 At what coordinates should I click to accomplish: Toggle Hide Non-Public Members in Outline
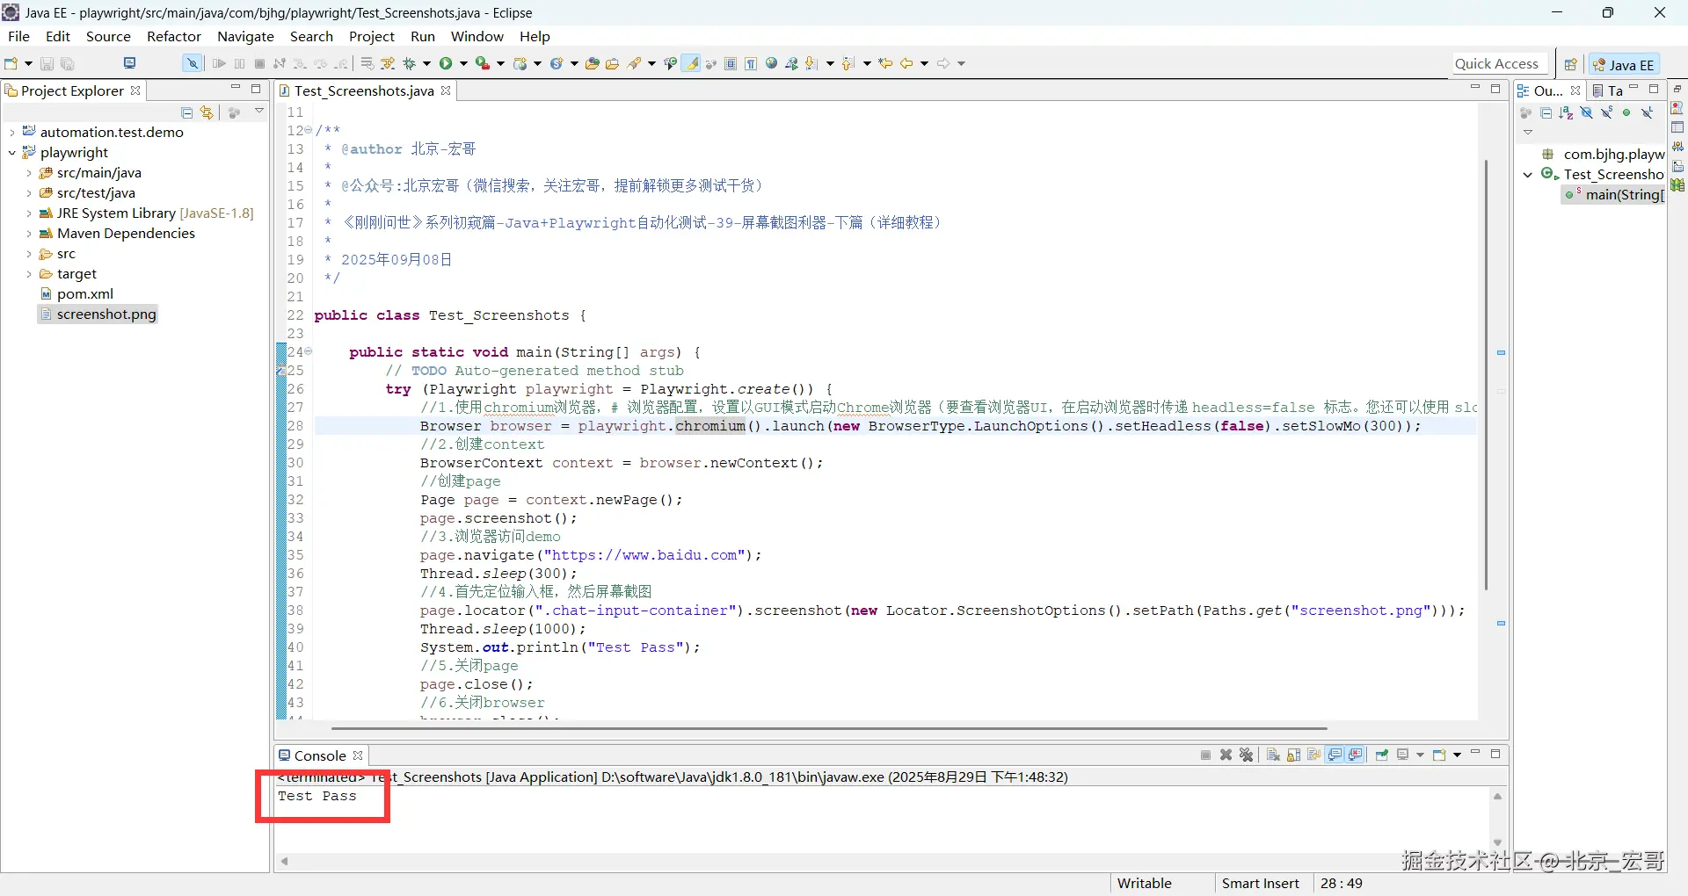(1626, 112)
